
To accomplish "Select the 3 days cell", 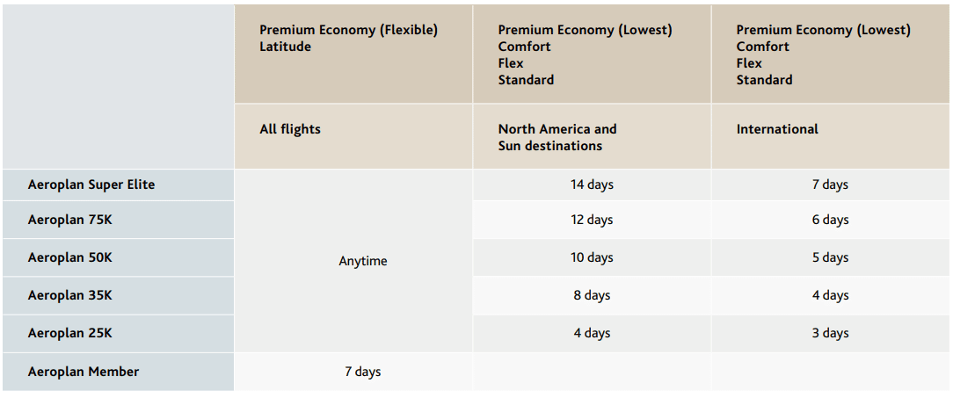I will [830, 333].
